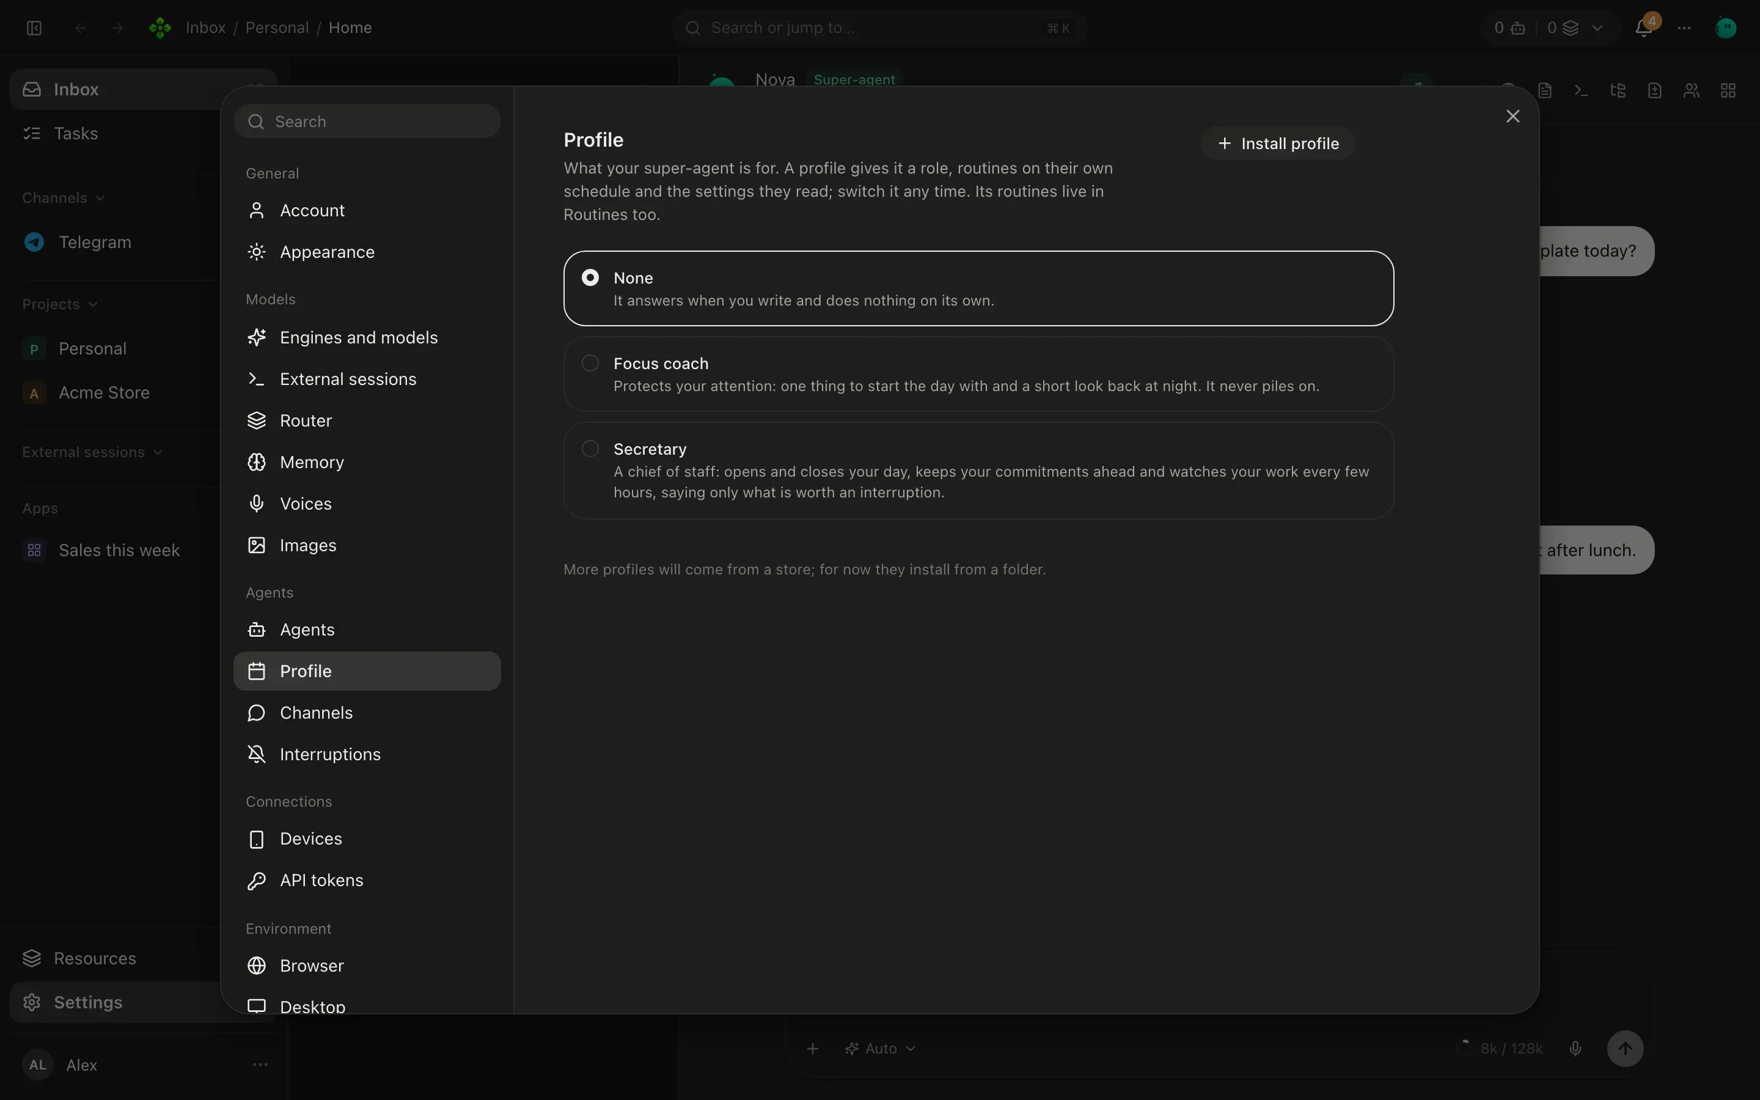Screen dimensions: 1760x1100
Task: Click the Agents robot icon
Action: [257, 629]
